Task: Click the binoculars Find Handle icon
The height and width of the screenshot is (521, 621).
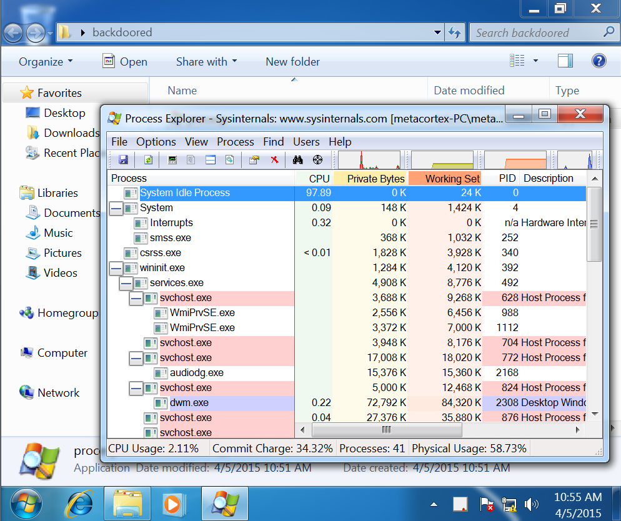Action: coord(298,160)
